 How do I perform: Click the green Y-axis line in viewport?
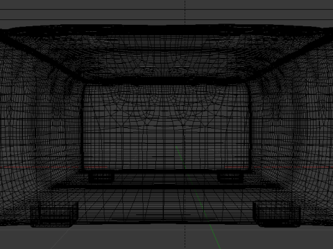(198, 198)
